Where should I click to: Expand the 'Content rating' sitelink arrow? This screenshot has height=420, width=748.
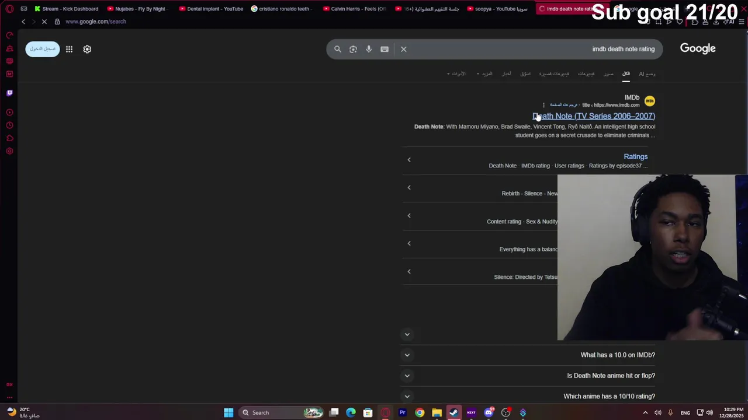tap(409, 216)
